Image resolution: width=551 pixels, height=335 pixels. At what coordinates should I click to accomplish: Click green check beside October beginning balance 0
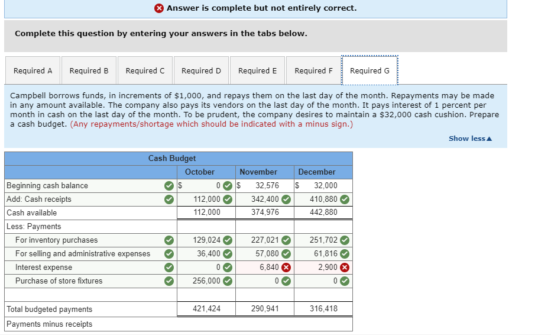tap(228, 185)
